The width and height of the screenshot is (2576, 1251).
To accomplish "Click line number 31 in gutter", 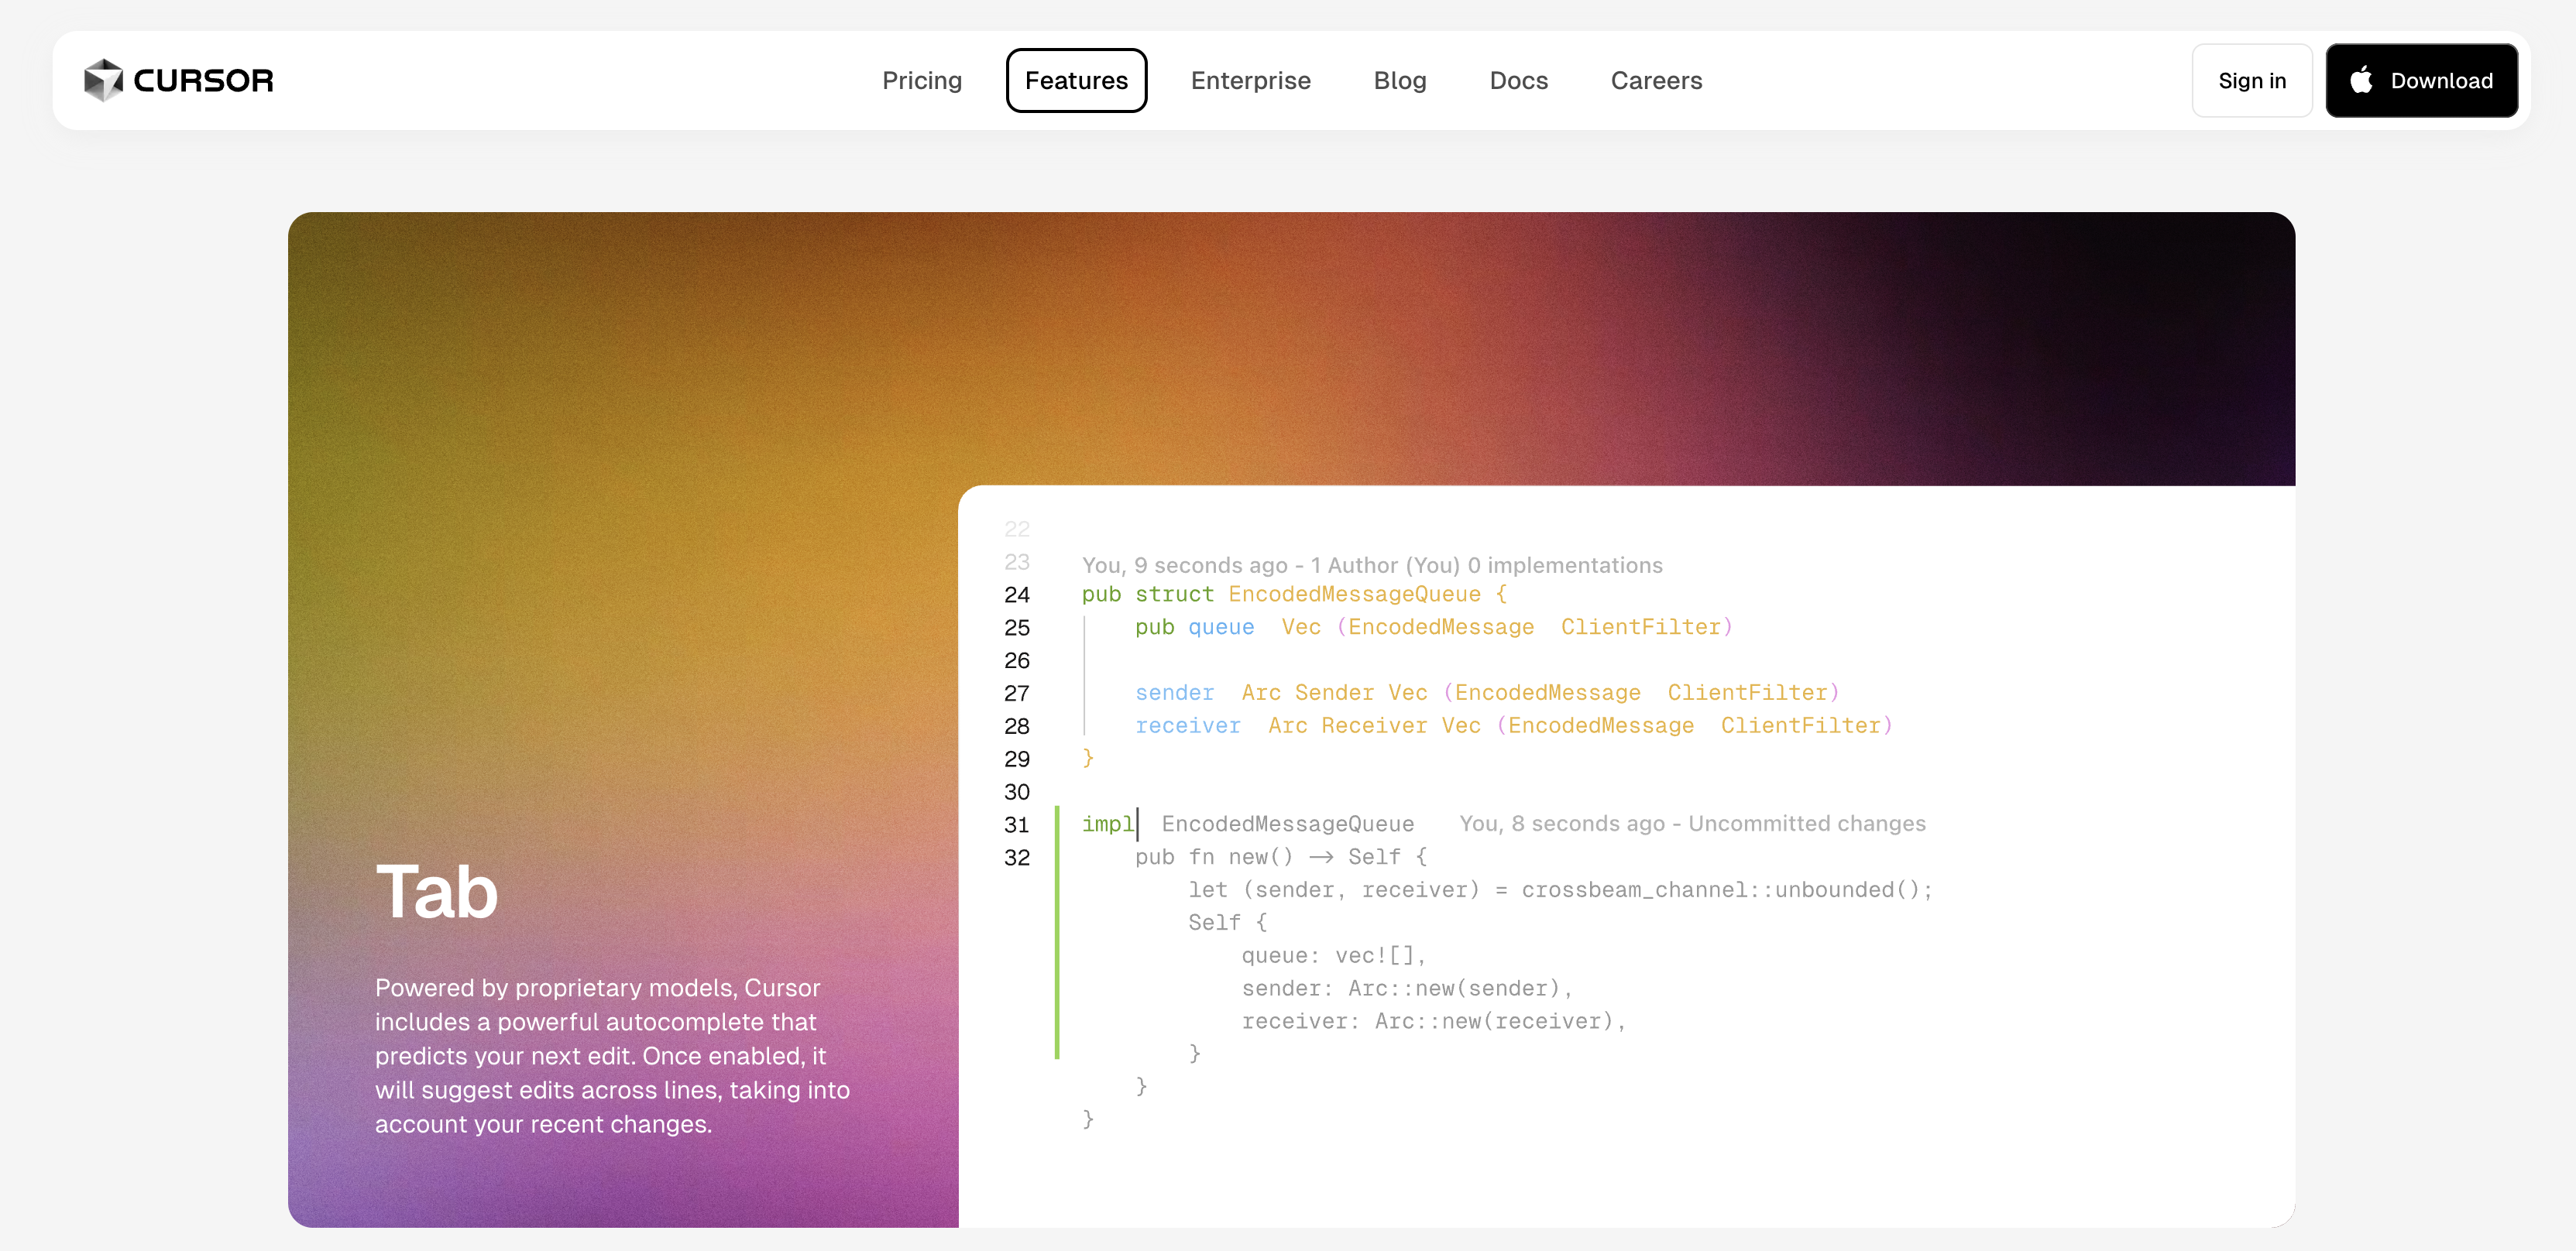I will pos(1016,824).
